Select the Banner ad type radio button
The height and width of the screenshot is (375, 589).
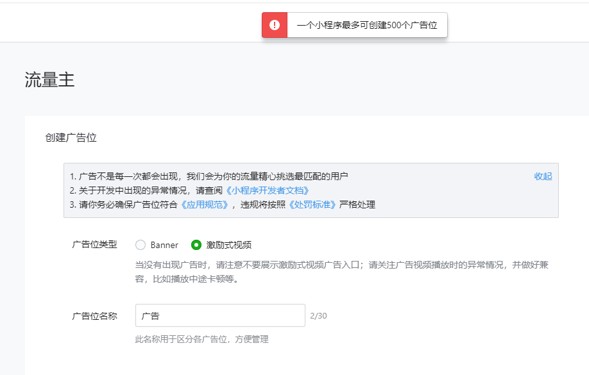141,245
